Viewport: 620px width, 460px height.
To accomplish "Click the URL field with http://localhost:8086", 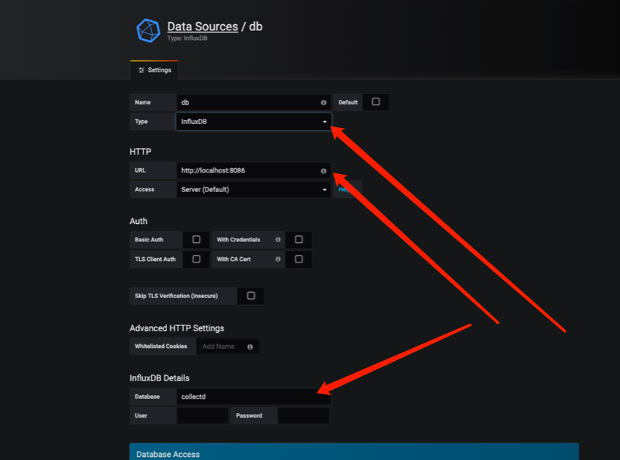I will coord(253,170).
